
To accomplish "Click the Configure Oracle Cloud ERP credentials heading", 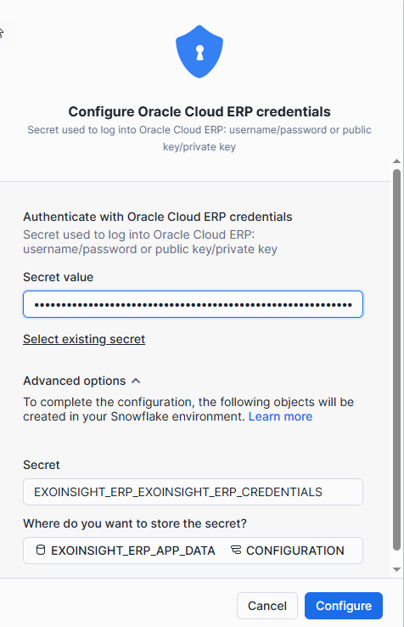I will click(x=199, y=111).
